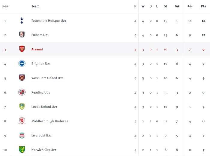
Task: Click the Norwich City U21 name
Action: pyautogui.click(x=44, y=150)
